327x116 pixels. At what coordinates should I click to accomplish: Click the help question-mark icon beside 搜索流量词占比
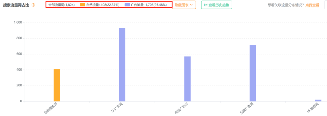point(33,5)
